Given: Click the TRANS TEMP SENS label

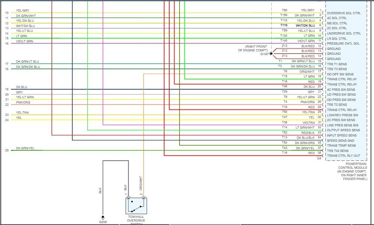Looking at the screenshot, I should click(x=341, y=145).
